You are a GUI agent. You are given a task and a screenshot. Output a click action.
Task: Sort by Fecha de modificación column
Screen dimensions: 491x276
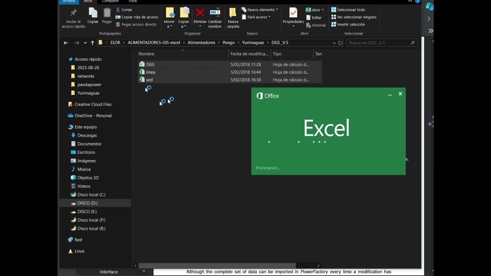(249, 54)
